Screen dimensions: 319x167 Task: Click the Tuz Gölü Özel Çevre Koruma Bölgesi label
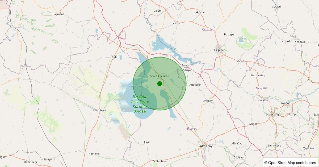[140, 104]
